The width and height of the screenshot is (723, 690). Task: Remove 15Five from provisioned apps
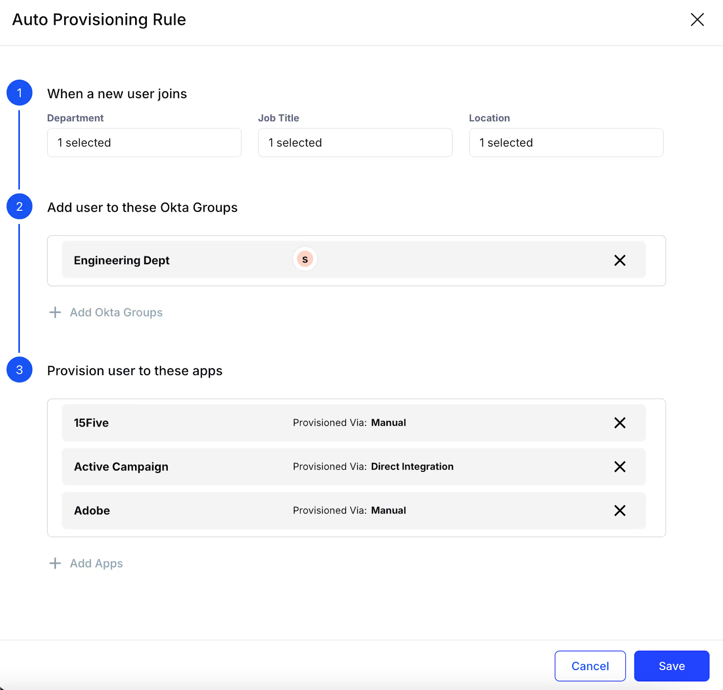620,423
